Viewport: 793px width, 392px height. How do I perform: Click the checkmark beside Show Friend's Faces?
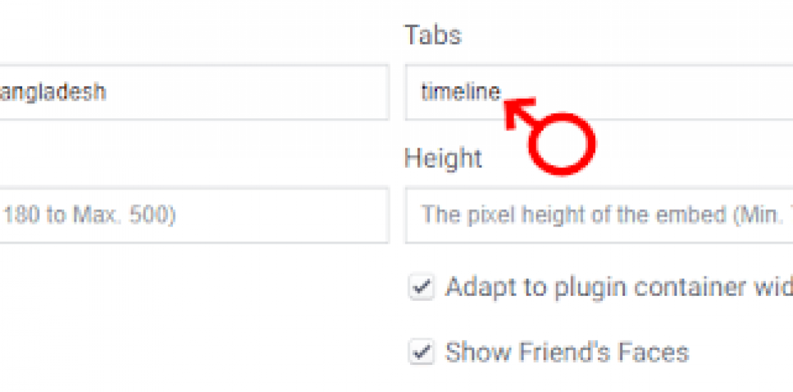click(x=422, y=352)
